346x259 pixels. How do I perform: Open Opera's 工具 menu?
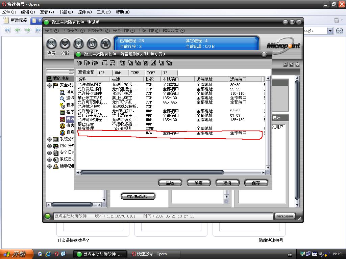[103, 12]
